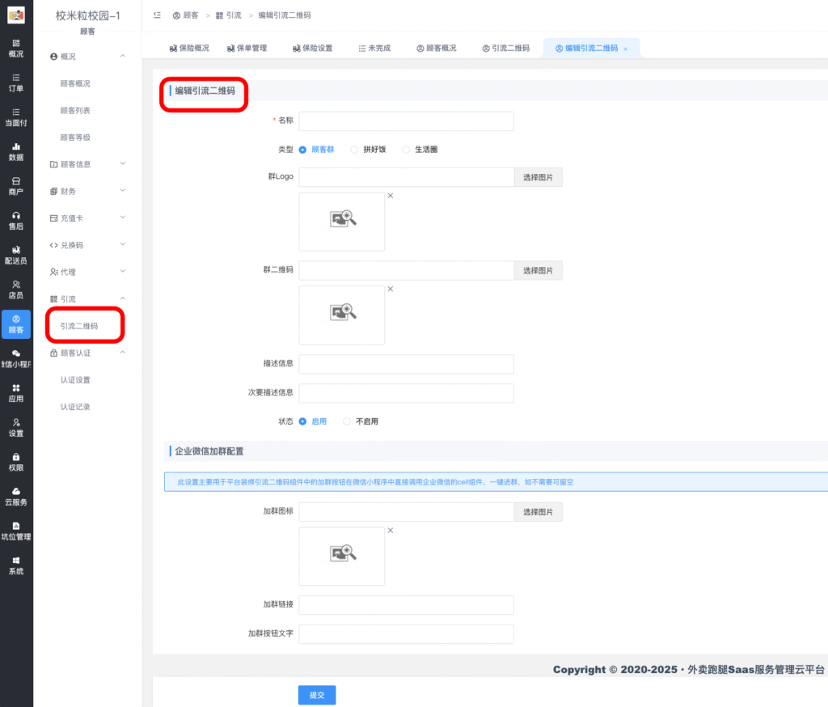Switch to the 顾客概况 tab
This screenshot has height=707, width=828.
point(437,49)
